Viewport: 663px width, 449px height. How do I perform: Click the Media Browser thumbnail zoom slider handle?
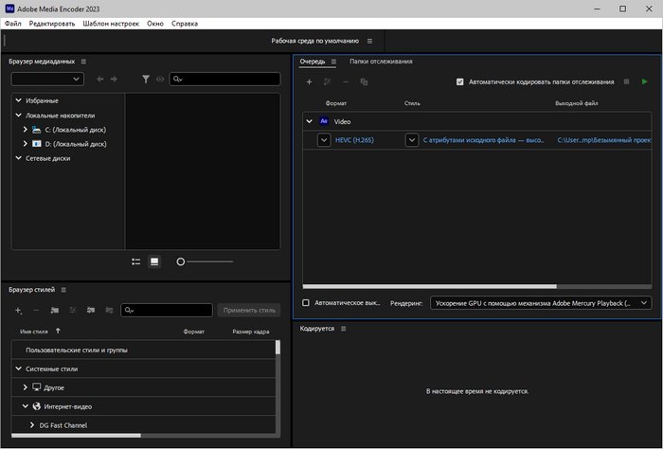click(x=181, y=261)
